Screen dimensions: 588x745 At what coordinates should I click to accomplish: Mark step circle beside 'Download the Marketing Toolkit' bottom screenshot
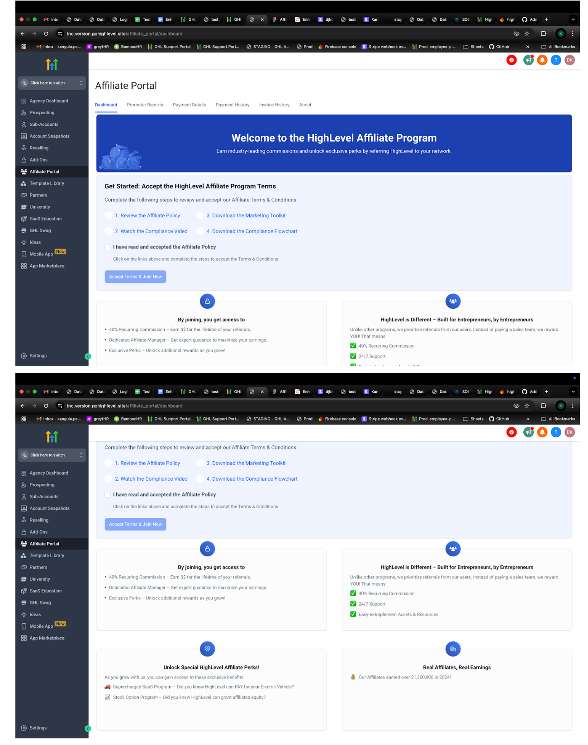pos(200,463)
